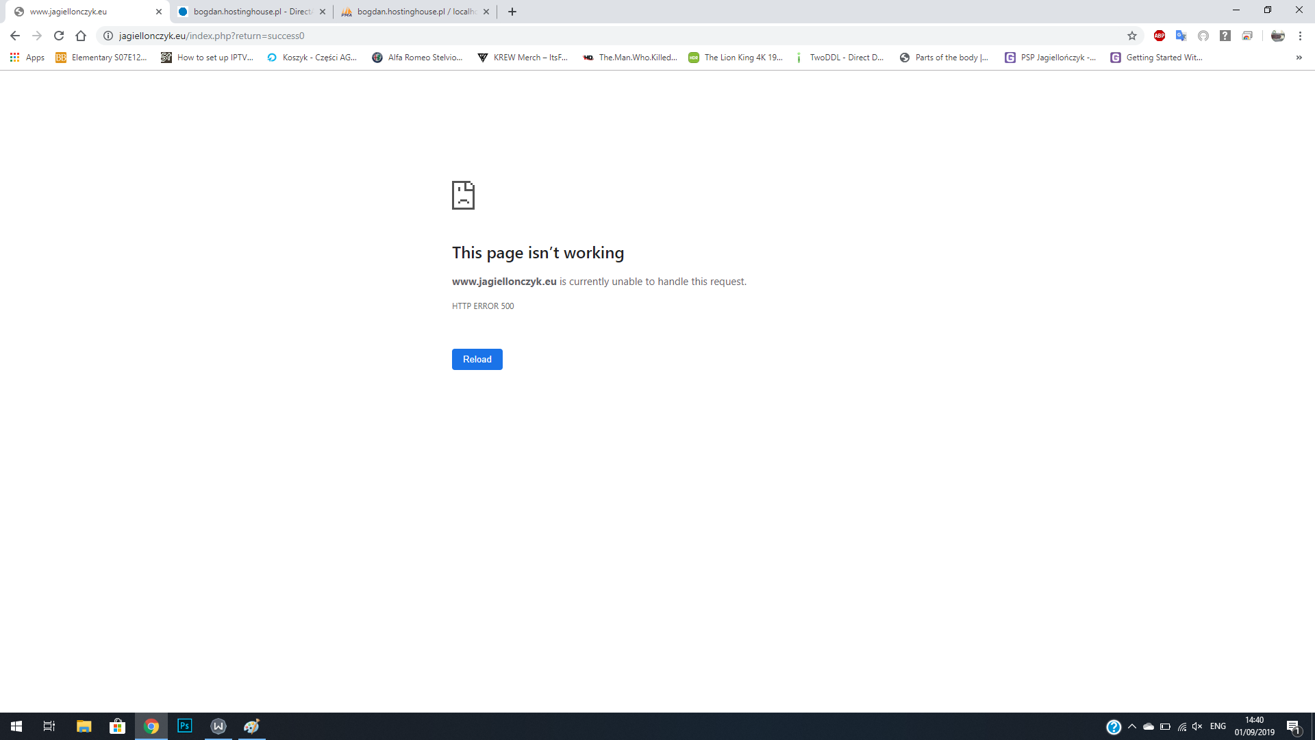This screenshot has width=1315, height=740.
Task: Click the browser refresh icon
Action: (x=59, y=36)
